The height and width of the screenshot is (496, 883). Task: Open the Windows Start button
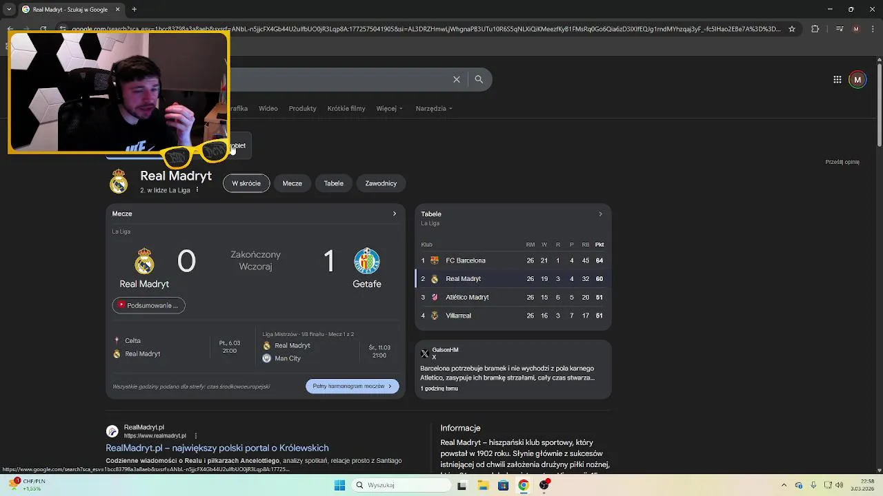339,485
